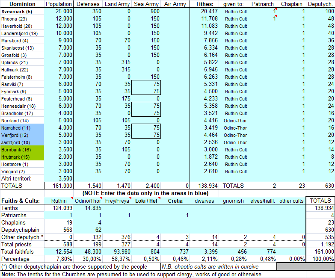The width and height of the screenshot is (335, 278).
Task: Select the blue Namahed (11) cell
Action: [22, 128]
